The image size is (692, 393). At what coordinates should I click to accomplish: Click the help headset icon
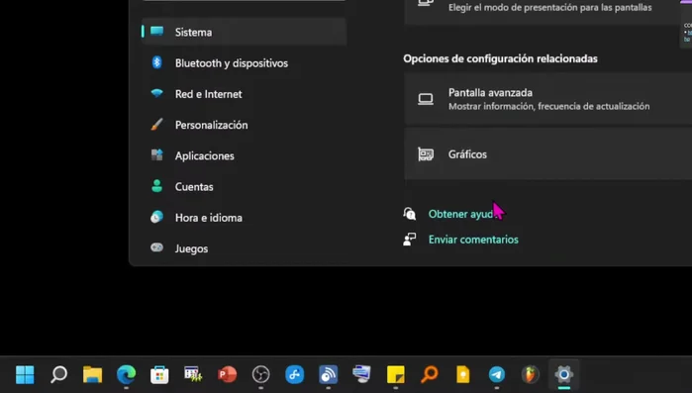tap(409, 214)
